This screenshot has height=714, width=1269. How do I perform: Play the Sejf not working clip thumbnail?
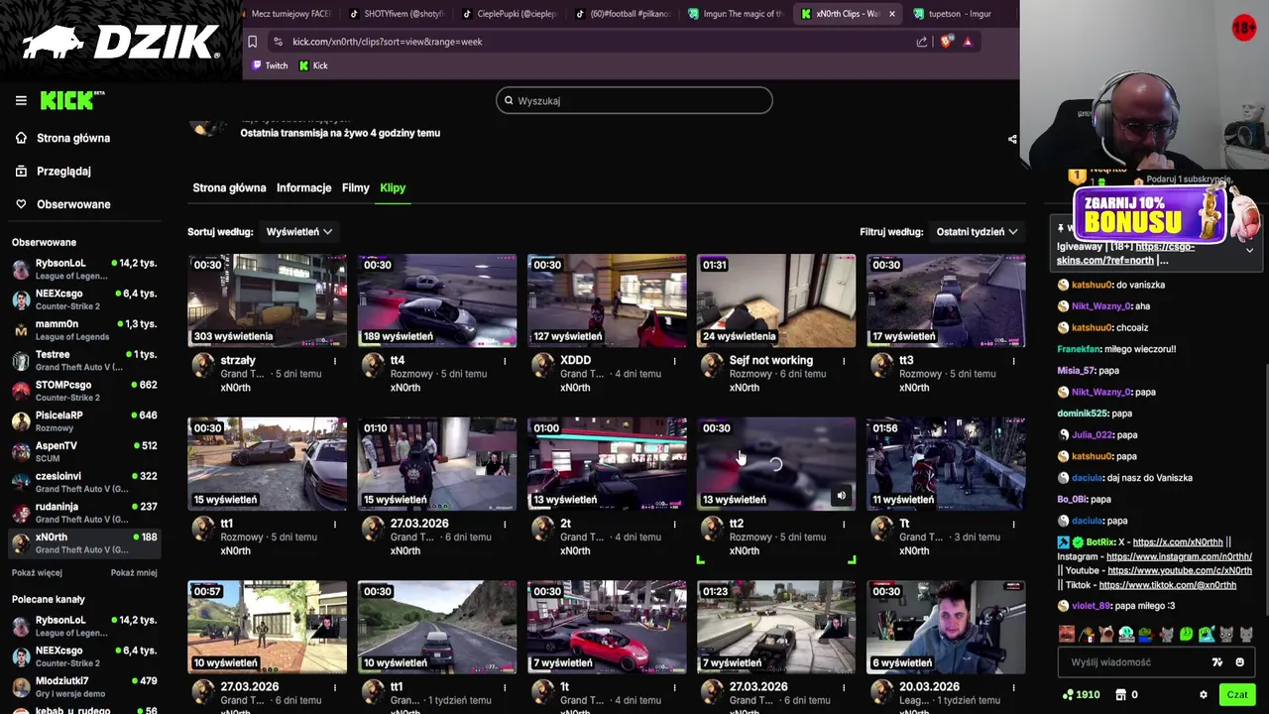(776, 300)
